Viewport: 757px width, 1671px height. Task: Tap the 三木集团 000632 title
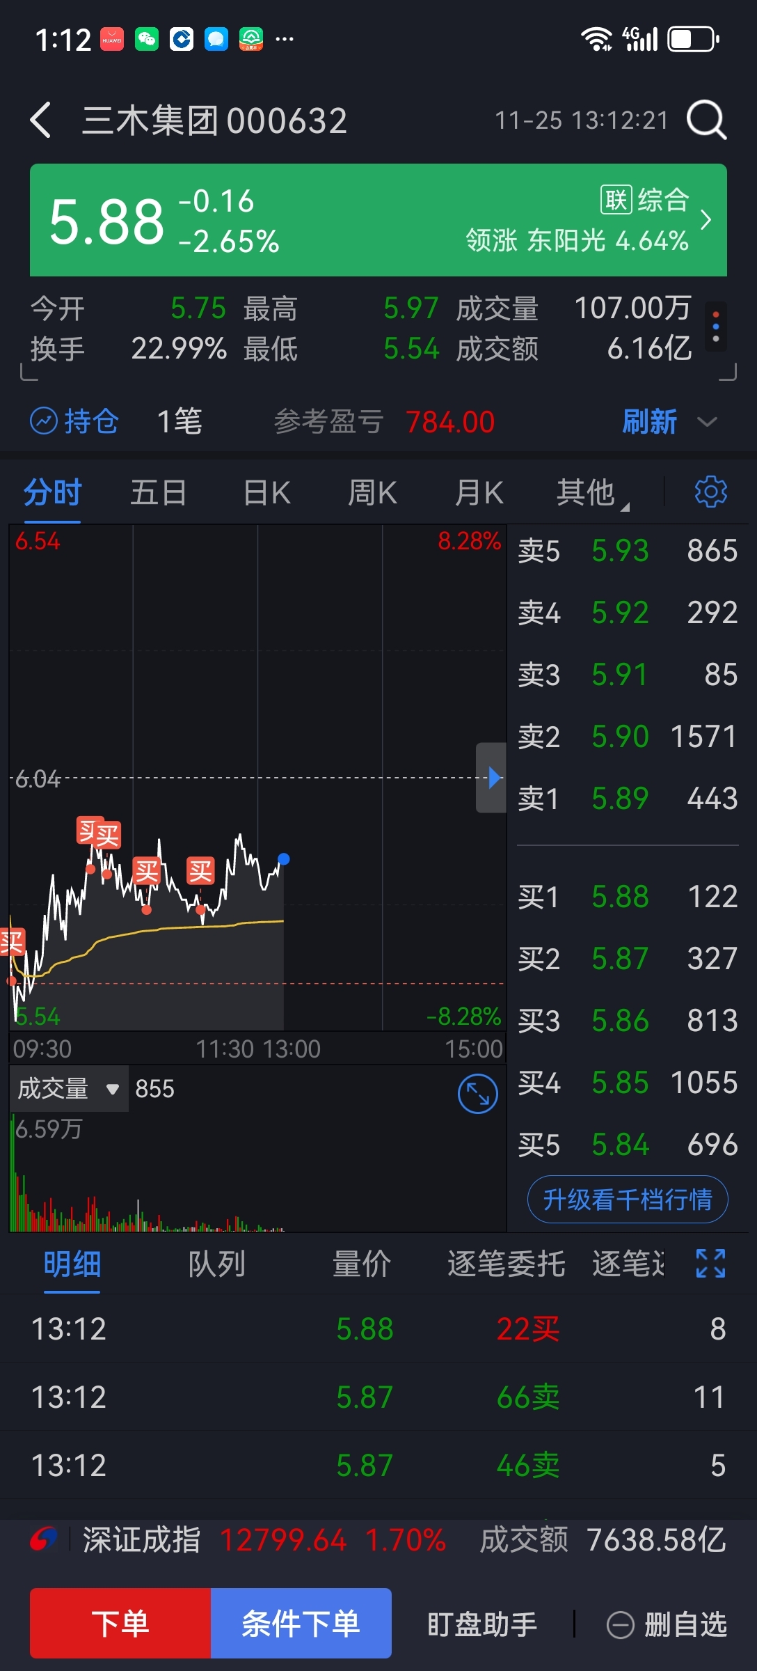click(214, 120)
